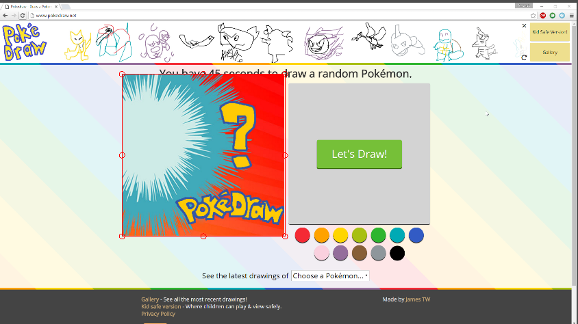The width and height of the screenshot is (578, 324).
Task: Click the page's vertical scrollbar
Action: tap(575, 154)
